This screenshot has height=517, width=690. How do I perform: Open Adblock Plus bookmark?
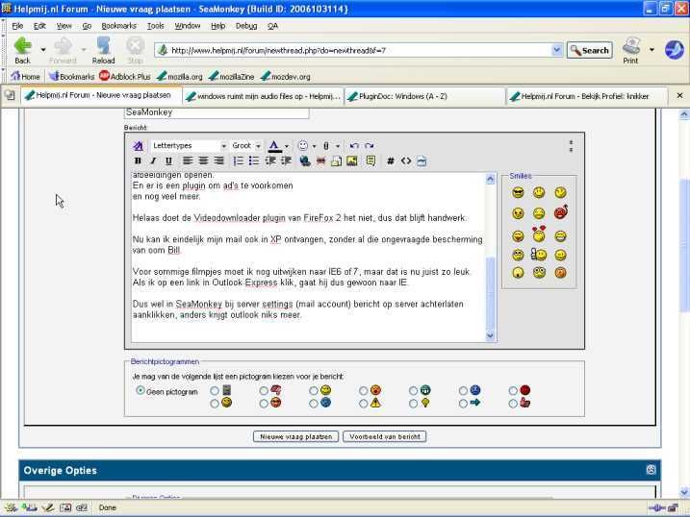125,77
